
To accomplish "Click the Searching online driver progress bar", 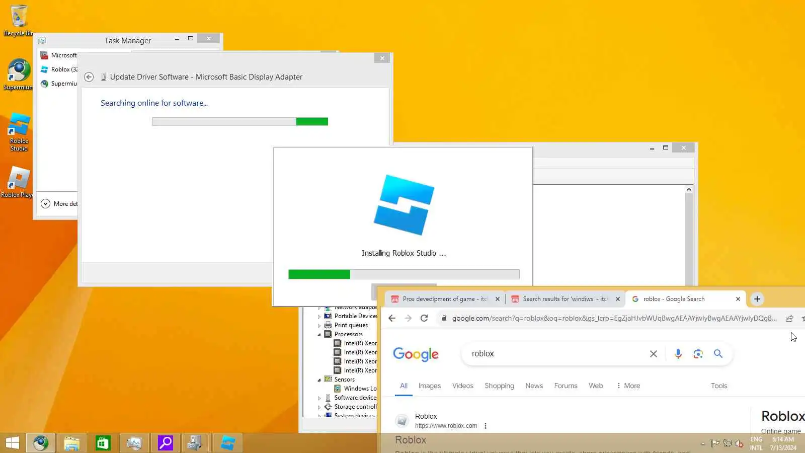I will point(240,121).
